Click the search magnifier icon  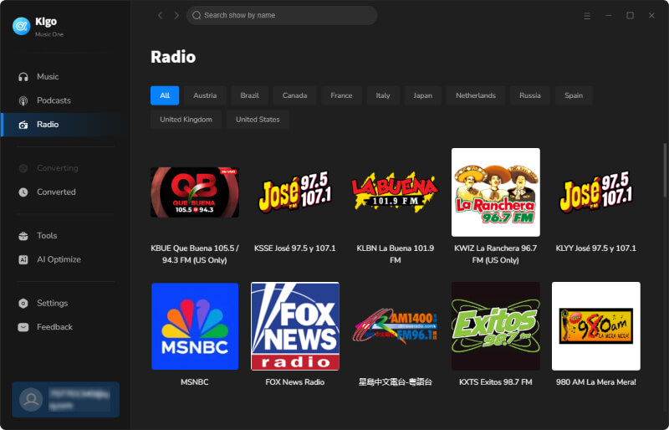click(x=197, y=15)
